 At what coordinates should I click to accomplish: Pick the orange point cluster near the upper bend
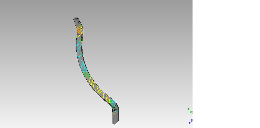[79, 31]
